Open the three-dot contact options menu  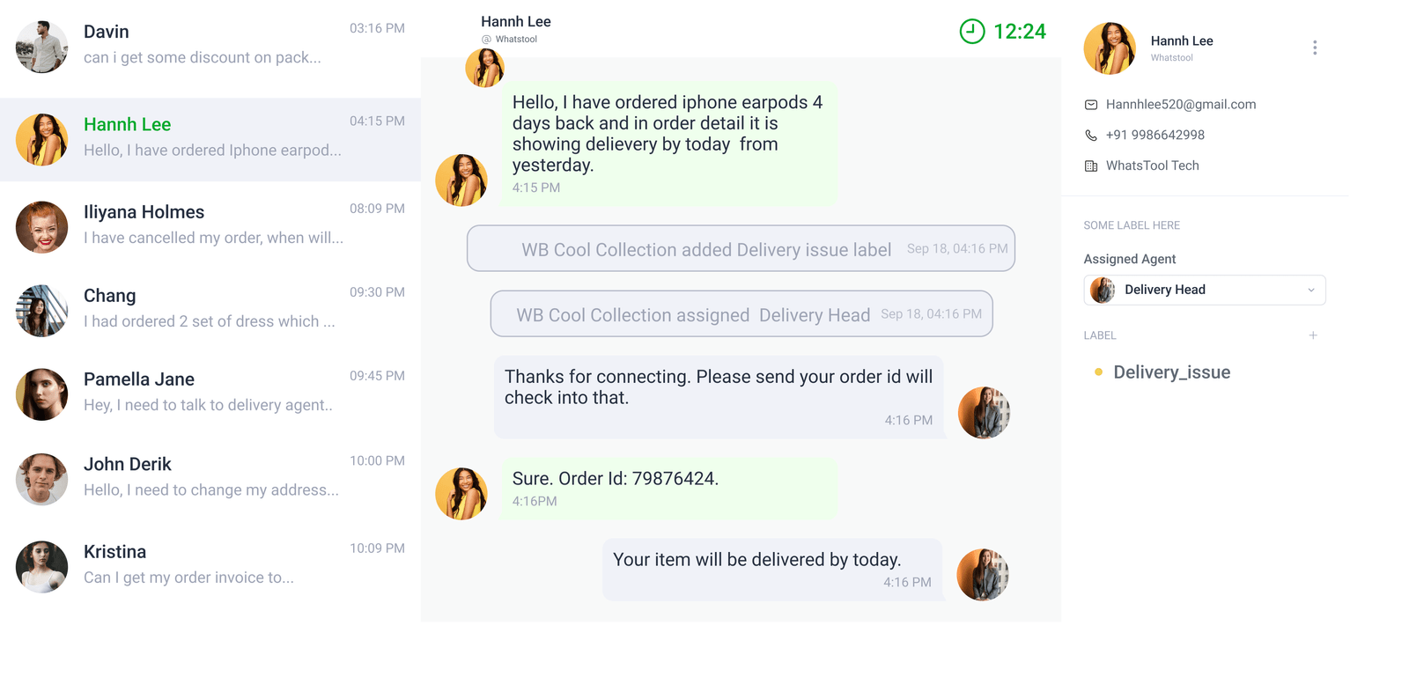[x=1315, y=48]
